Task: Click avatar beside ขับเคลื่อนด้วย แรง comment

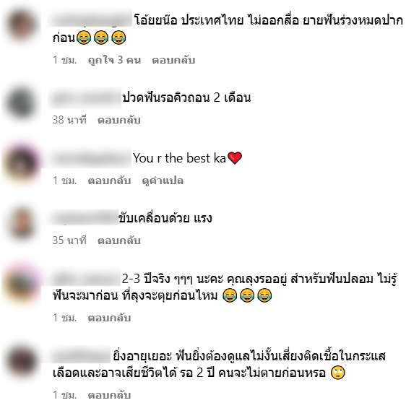Action: point(22,223)
